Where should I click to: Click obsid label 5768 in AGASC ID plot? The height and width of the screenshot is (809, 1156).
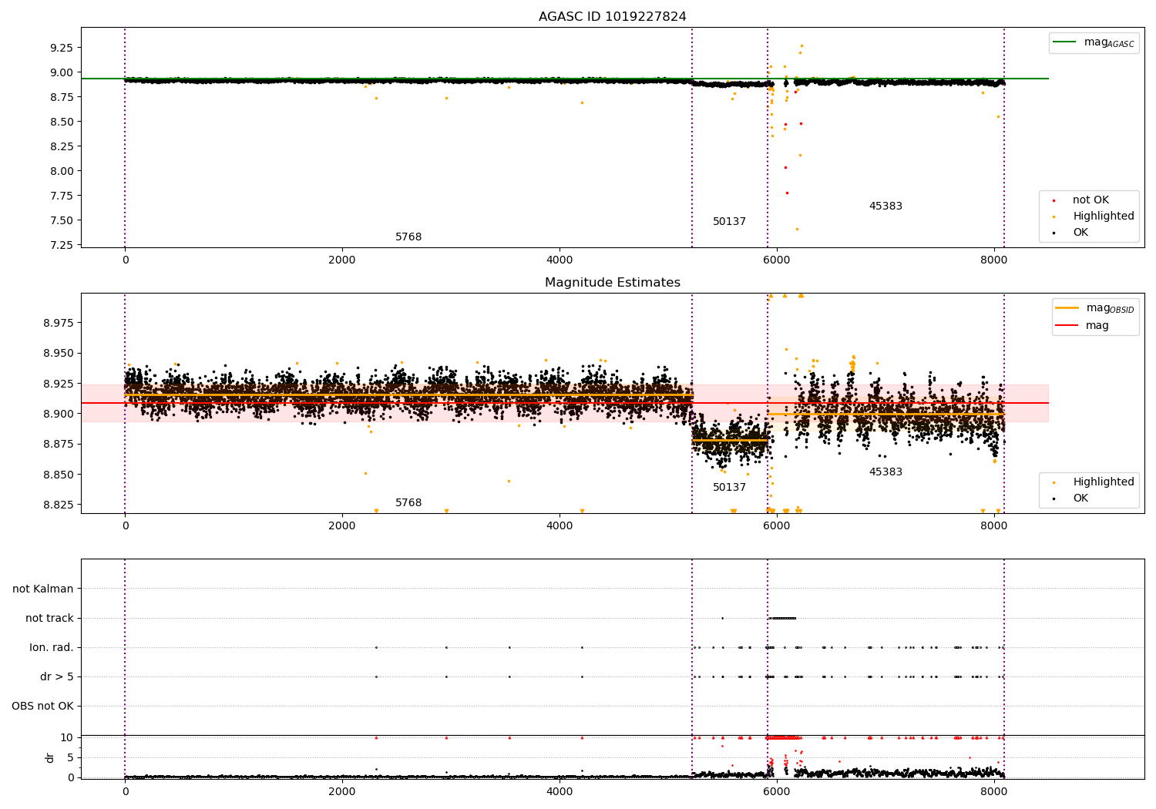click(x=408, y=237)
